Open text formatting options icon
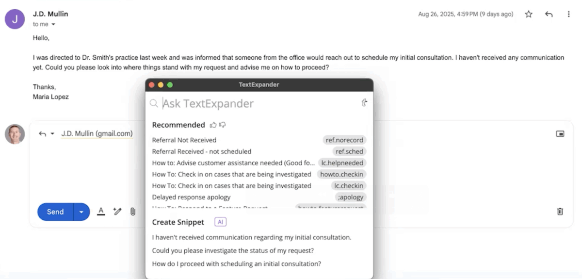 pyautogui.click(x=101, y=212)
